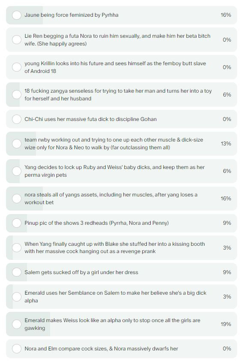This screenshot has width=241, height=362.
Task: Select the 'Yang decides to lock up' option radio button
Action: click(x=17, y=171)
